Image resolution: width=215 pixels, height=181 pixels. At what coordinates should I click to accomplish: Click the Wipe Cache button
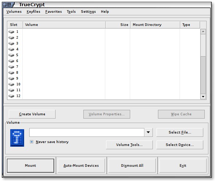point(181,114)
